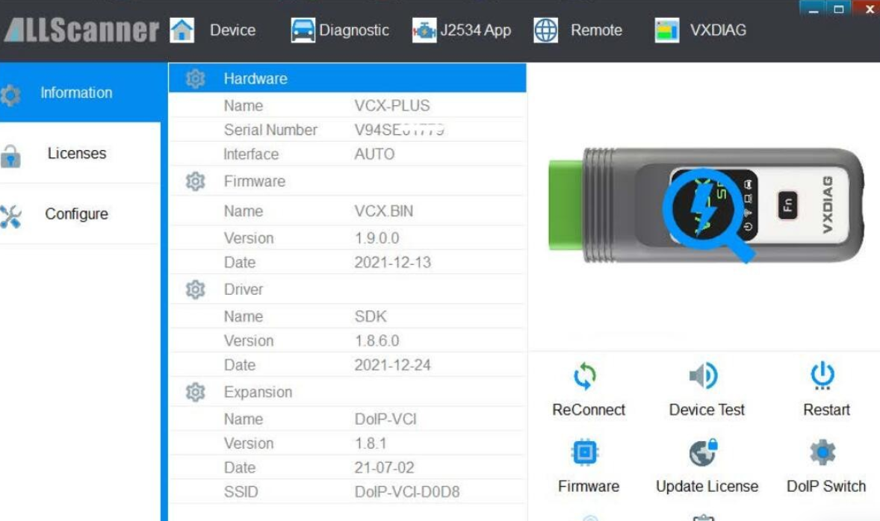Click the ReConnect button label
880x521 pixels.
point(589,410)
